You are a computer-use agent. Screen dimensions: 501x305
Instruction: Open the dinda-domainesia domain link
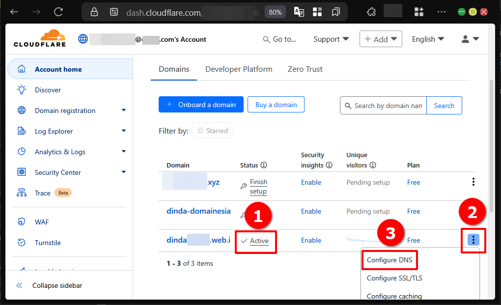[198, 211]
